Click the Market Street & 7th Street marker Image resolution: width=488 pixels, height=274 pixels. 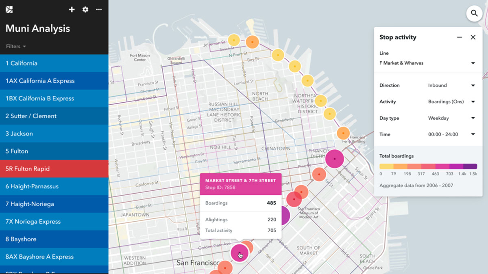click(239, 253)
